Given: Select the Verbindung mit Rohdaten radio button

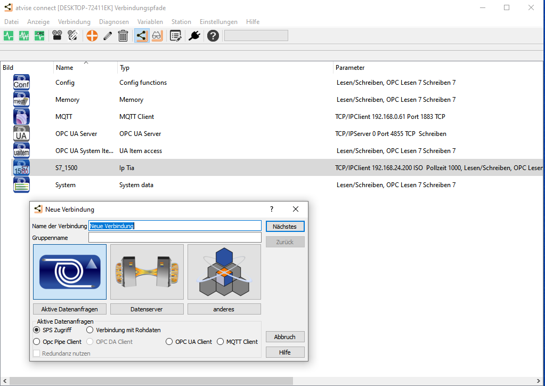Looking at the screenshot, I should click(90, 330).
